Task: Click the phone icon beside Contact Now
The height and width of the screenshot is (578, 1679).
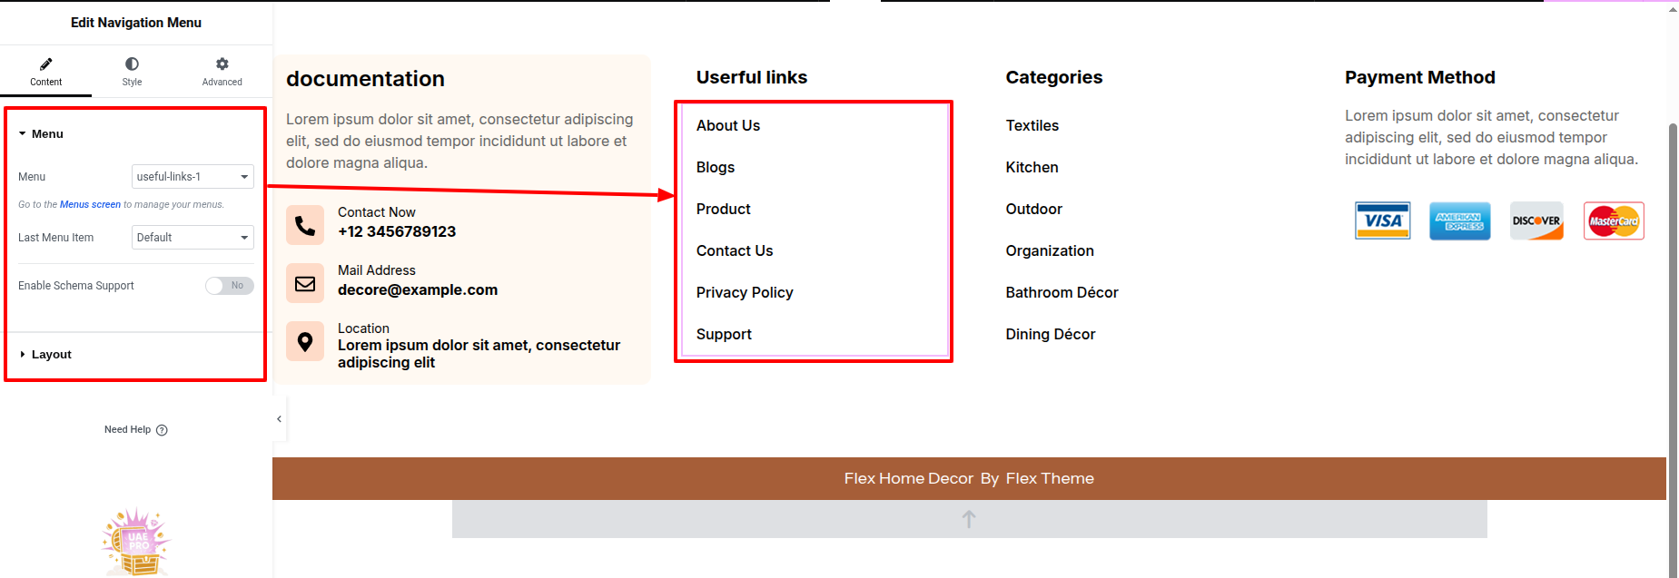Action: [x=305, y=225]
